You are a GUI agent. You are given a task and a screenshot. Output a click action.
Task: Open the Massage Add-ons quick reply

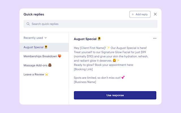(x=44, y=65)
